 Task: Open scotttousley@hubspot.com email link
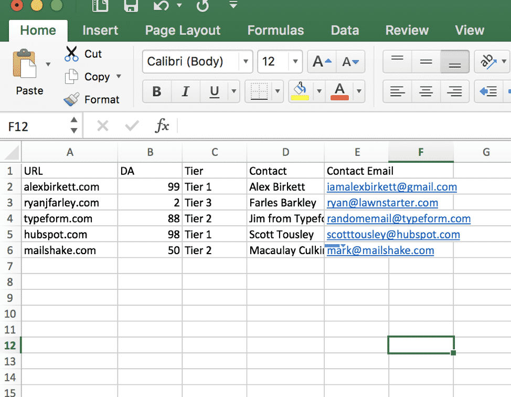coord(393,235)
